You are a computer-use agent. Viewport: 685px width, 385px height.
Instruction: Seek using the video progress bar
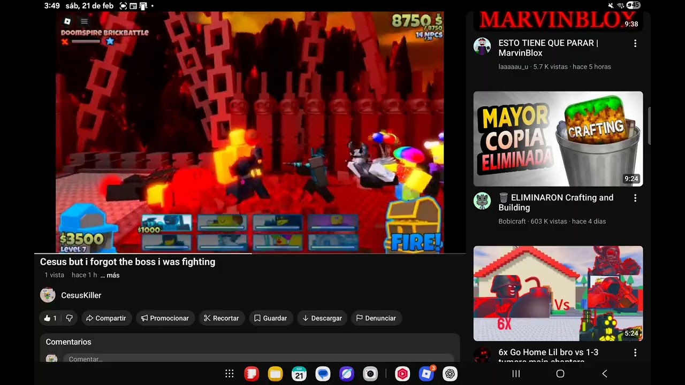click(x=250, y=253)
